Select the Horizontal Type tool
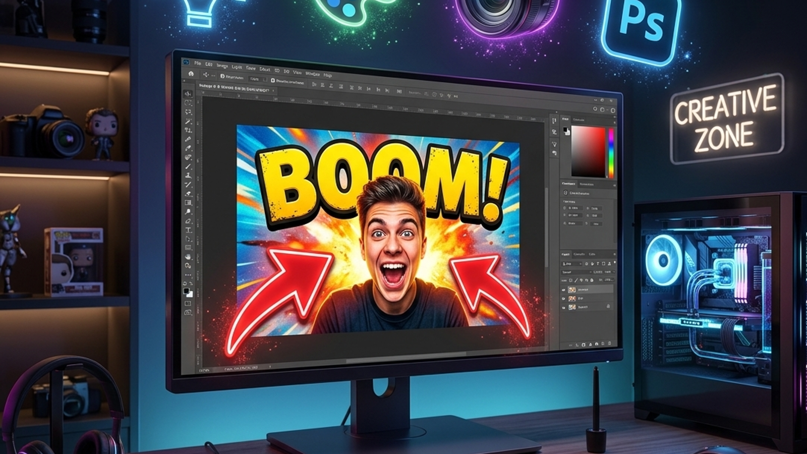807x454 pixels. 188,230
